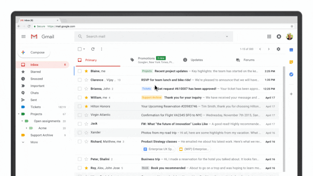Click the Search mail field
Viewport: 313px width, 176px height.
pyautogui.click(x=154, y=36)
